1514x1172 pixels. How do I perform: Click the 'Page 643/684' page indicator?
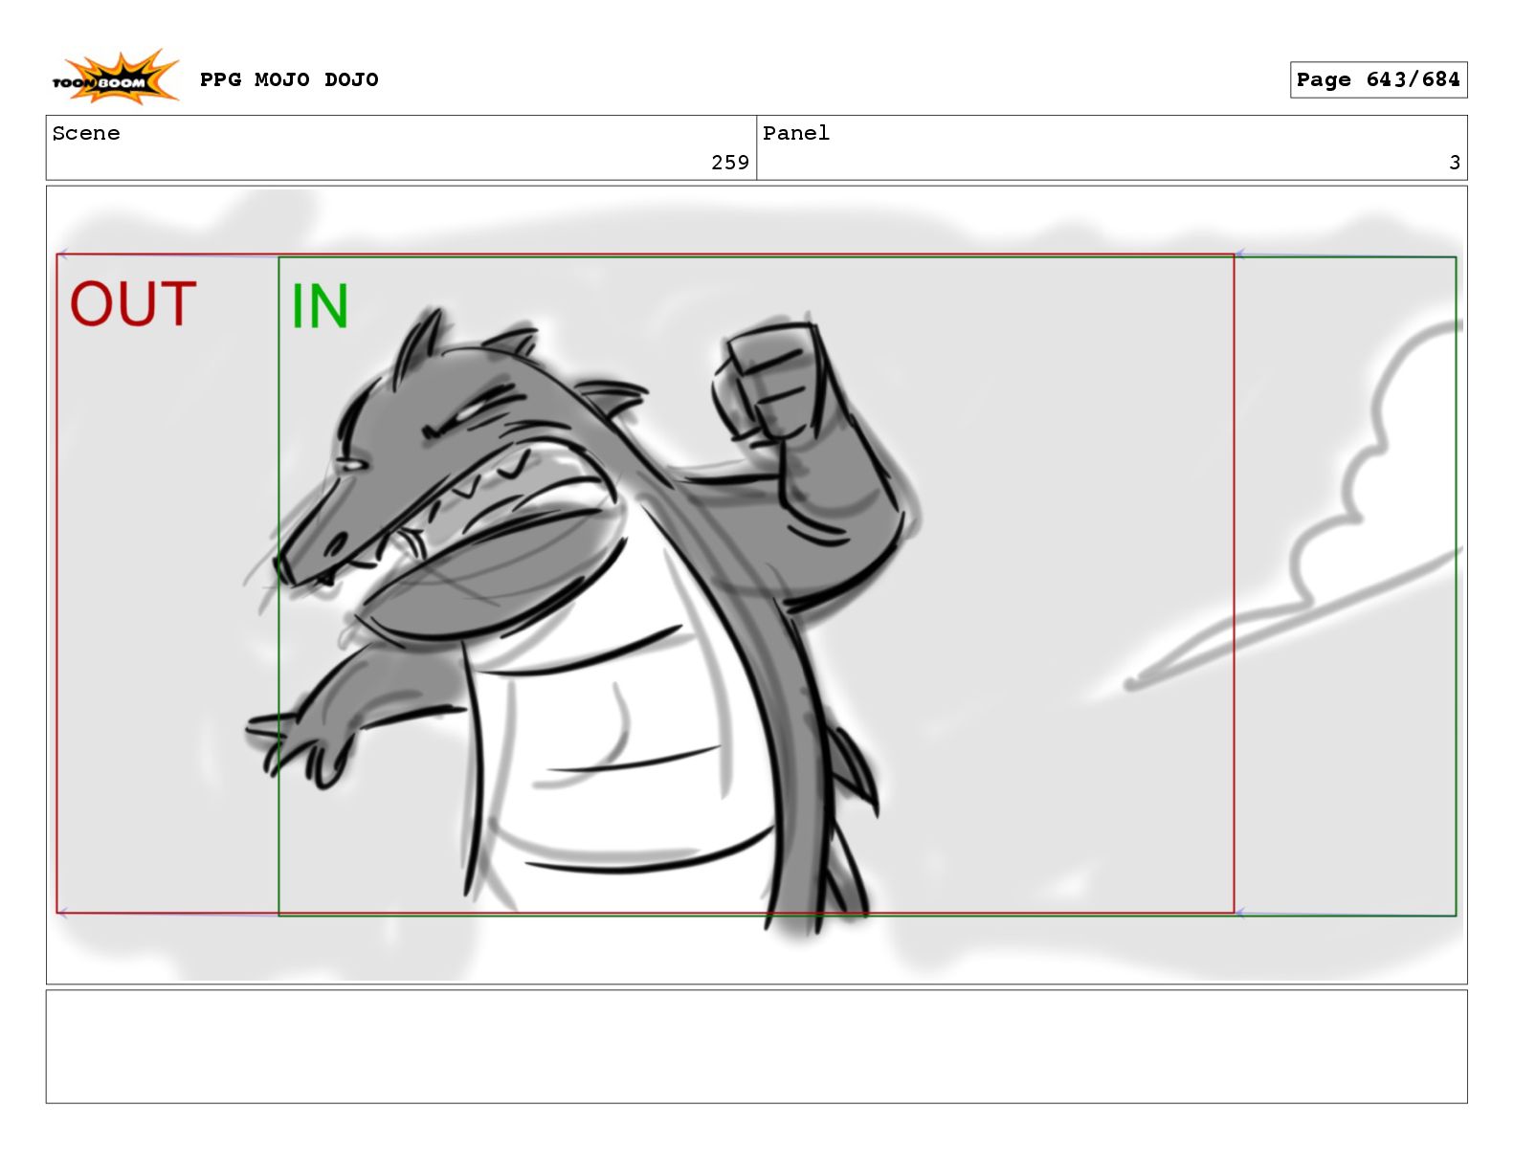point(1378,80)
